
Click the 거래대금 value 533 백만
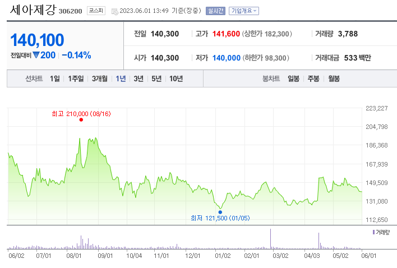click(x=358, y=58)
